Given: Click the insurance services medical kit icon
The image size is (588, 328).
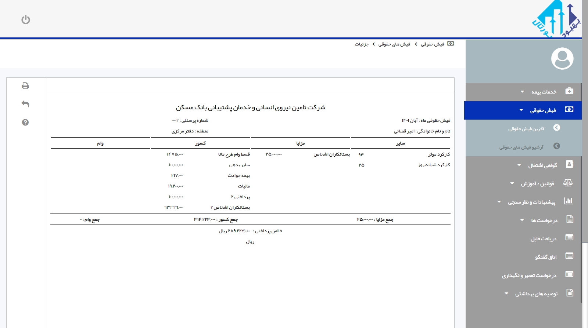Looking at the screenshot, I should (x=569, y=91).
